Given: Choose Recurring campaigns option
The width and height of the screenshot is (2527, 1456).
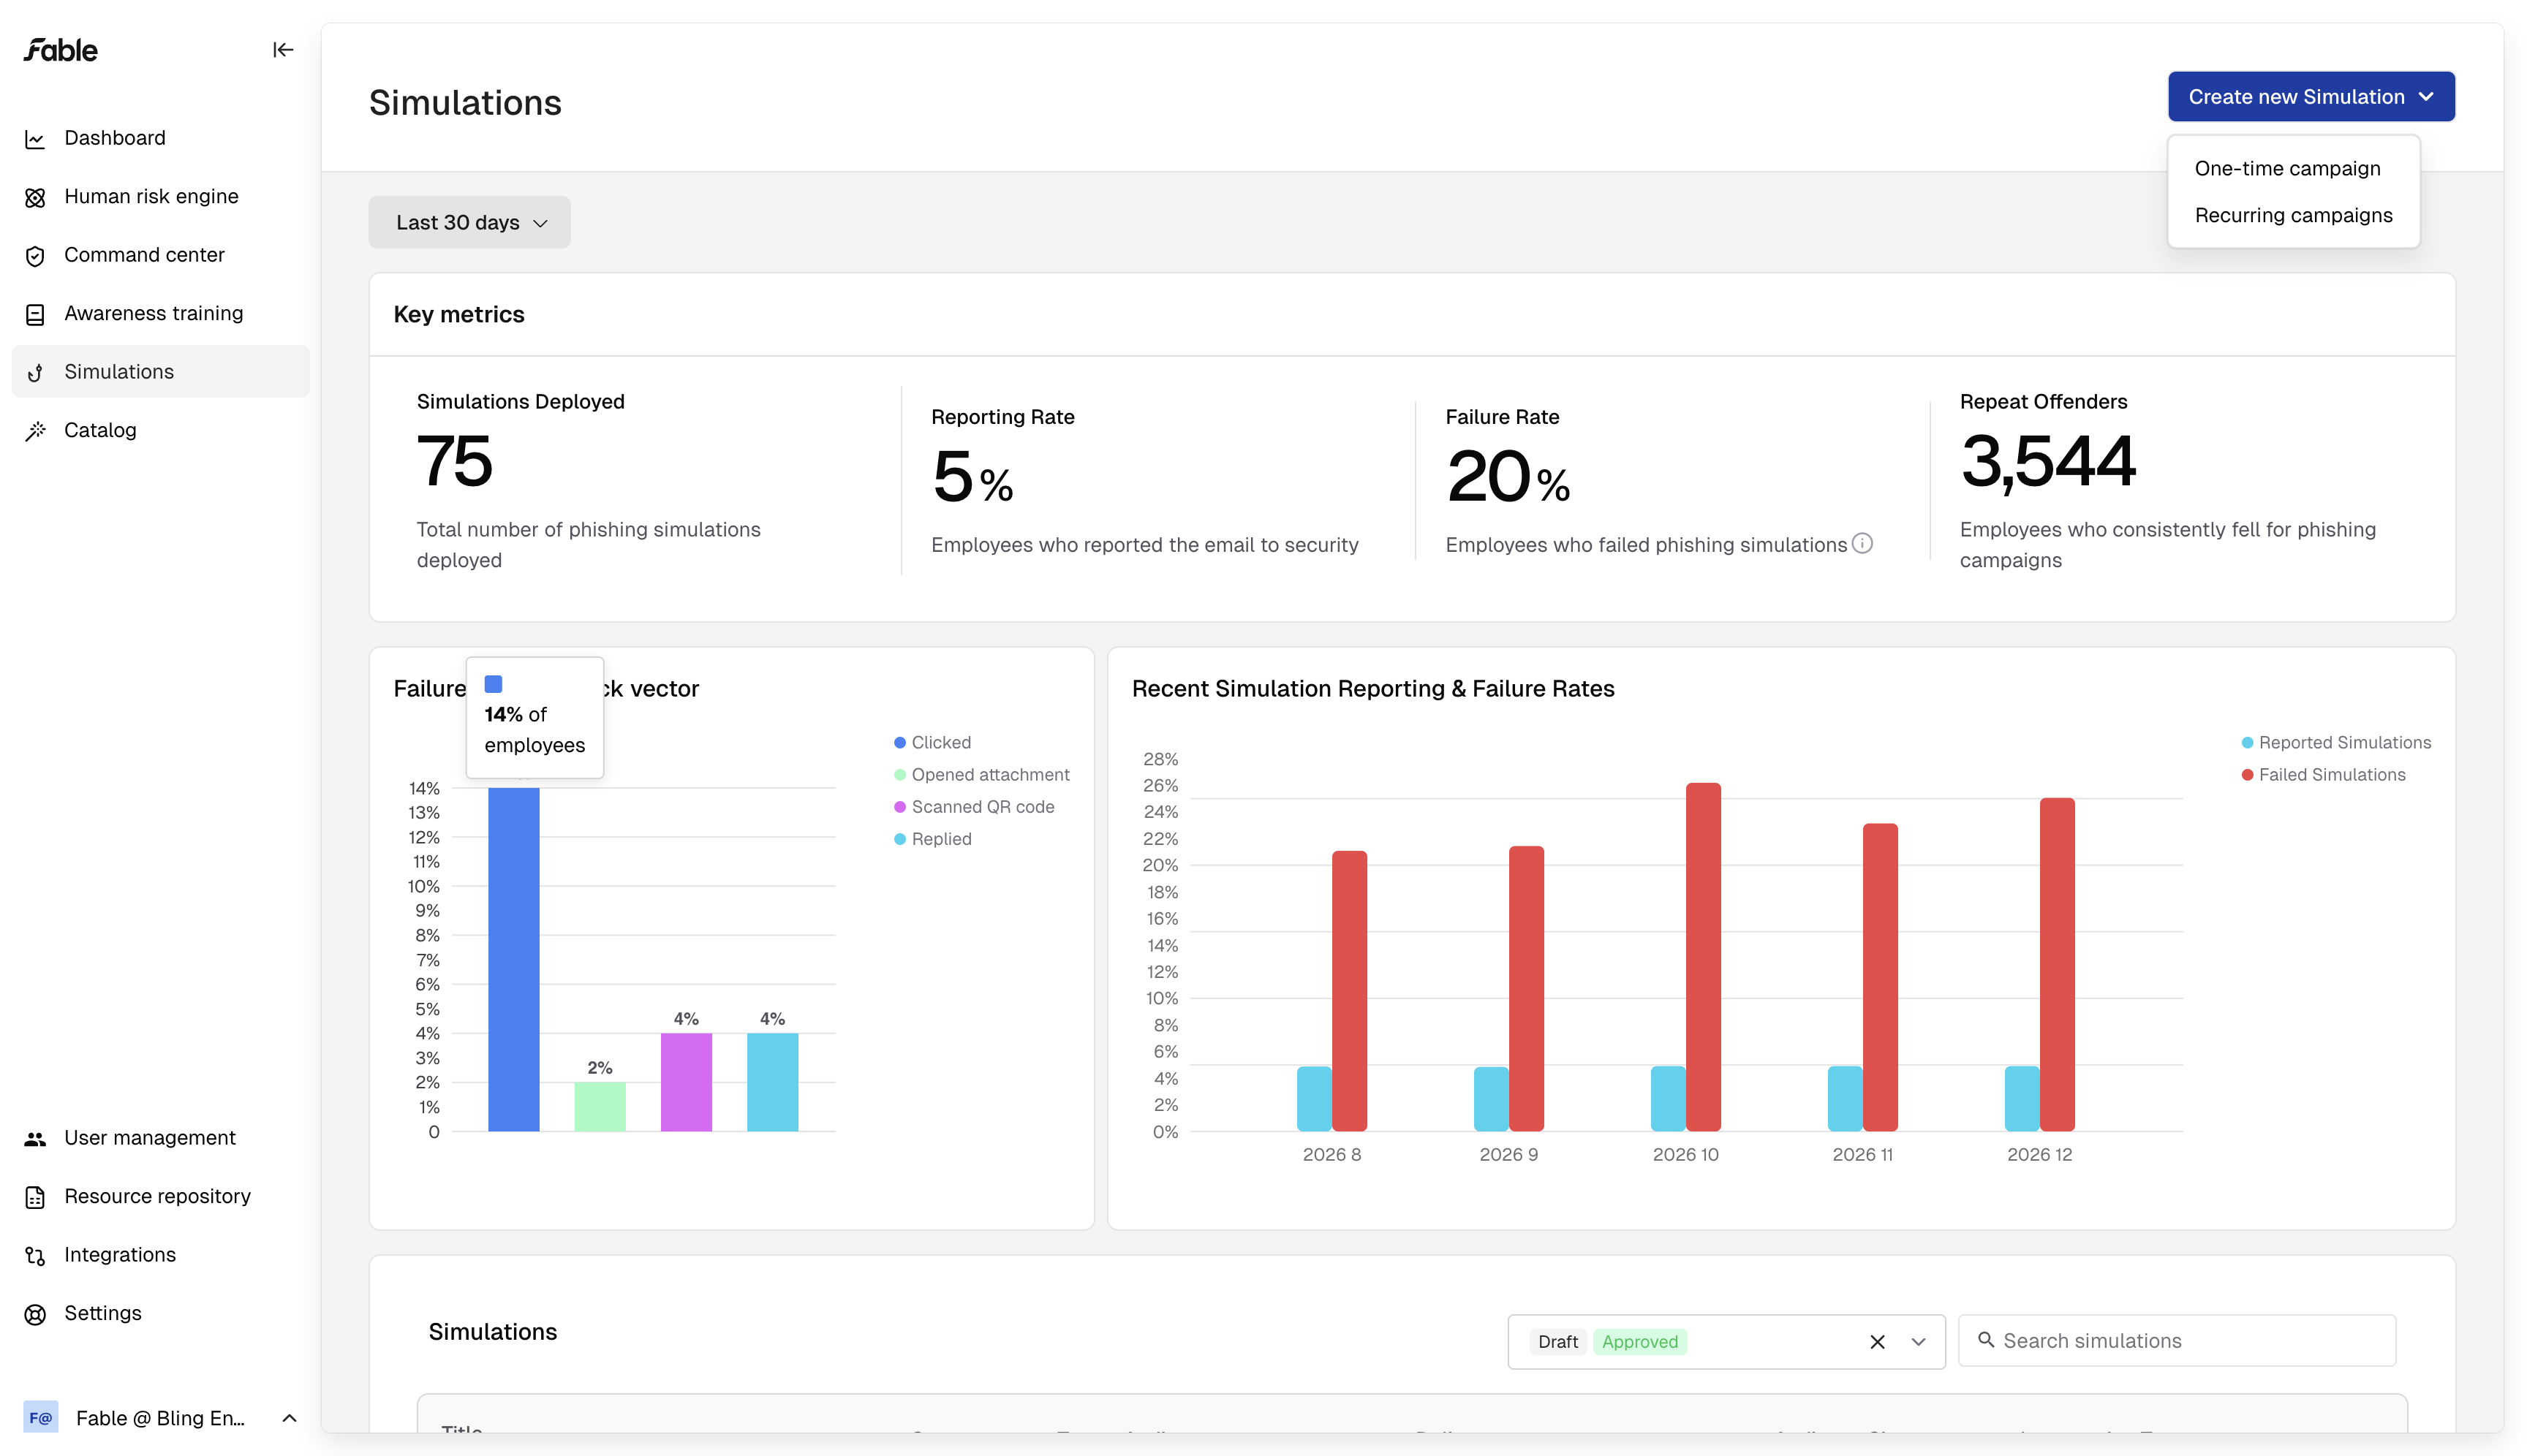Looking at the screenshot, I should (x=2293, y=216).
